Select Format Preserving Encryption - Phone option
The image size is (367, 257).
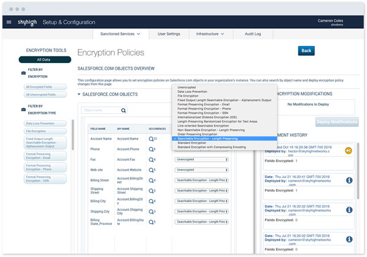[x=224, y=108]
